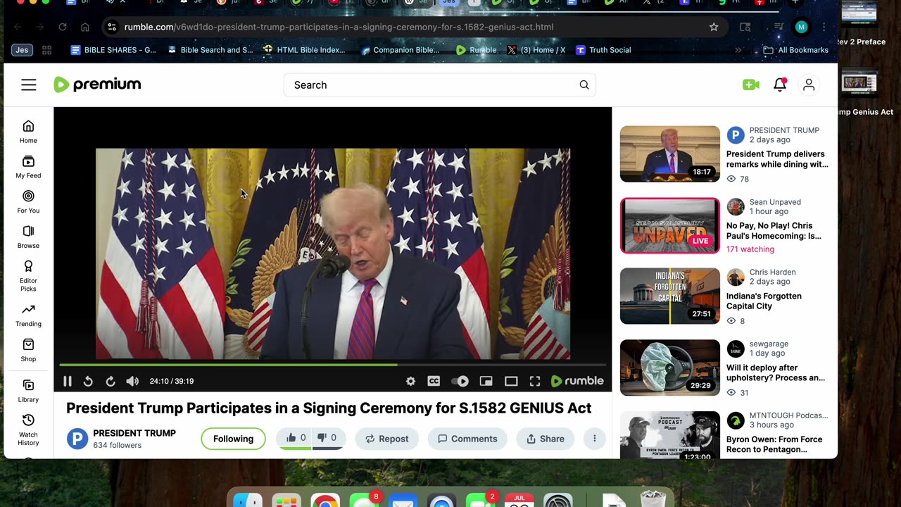Open HTML Bible Index bookmark
The width and height of the screenshot is (901, 507).
[304, 50]
